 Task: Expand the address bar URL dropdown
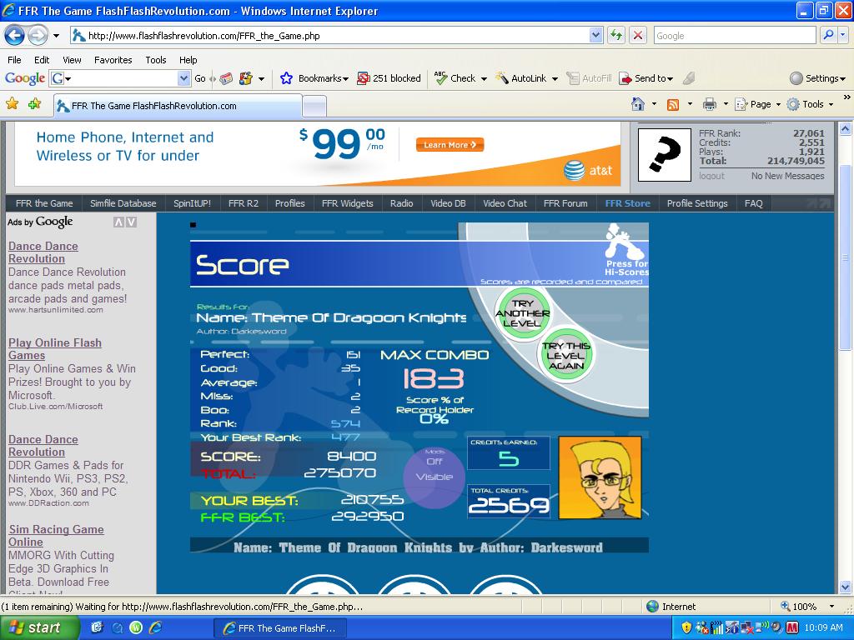tap(595, 36)
